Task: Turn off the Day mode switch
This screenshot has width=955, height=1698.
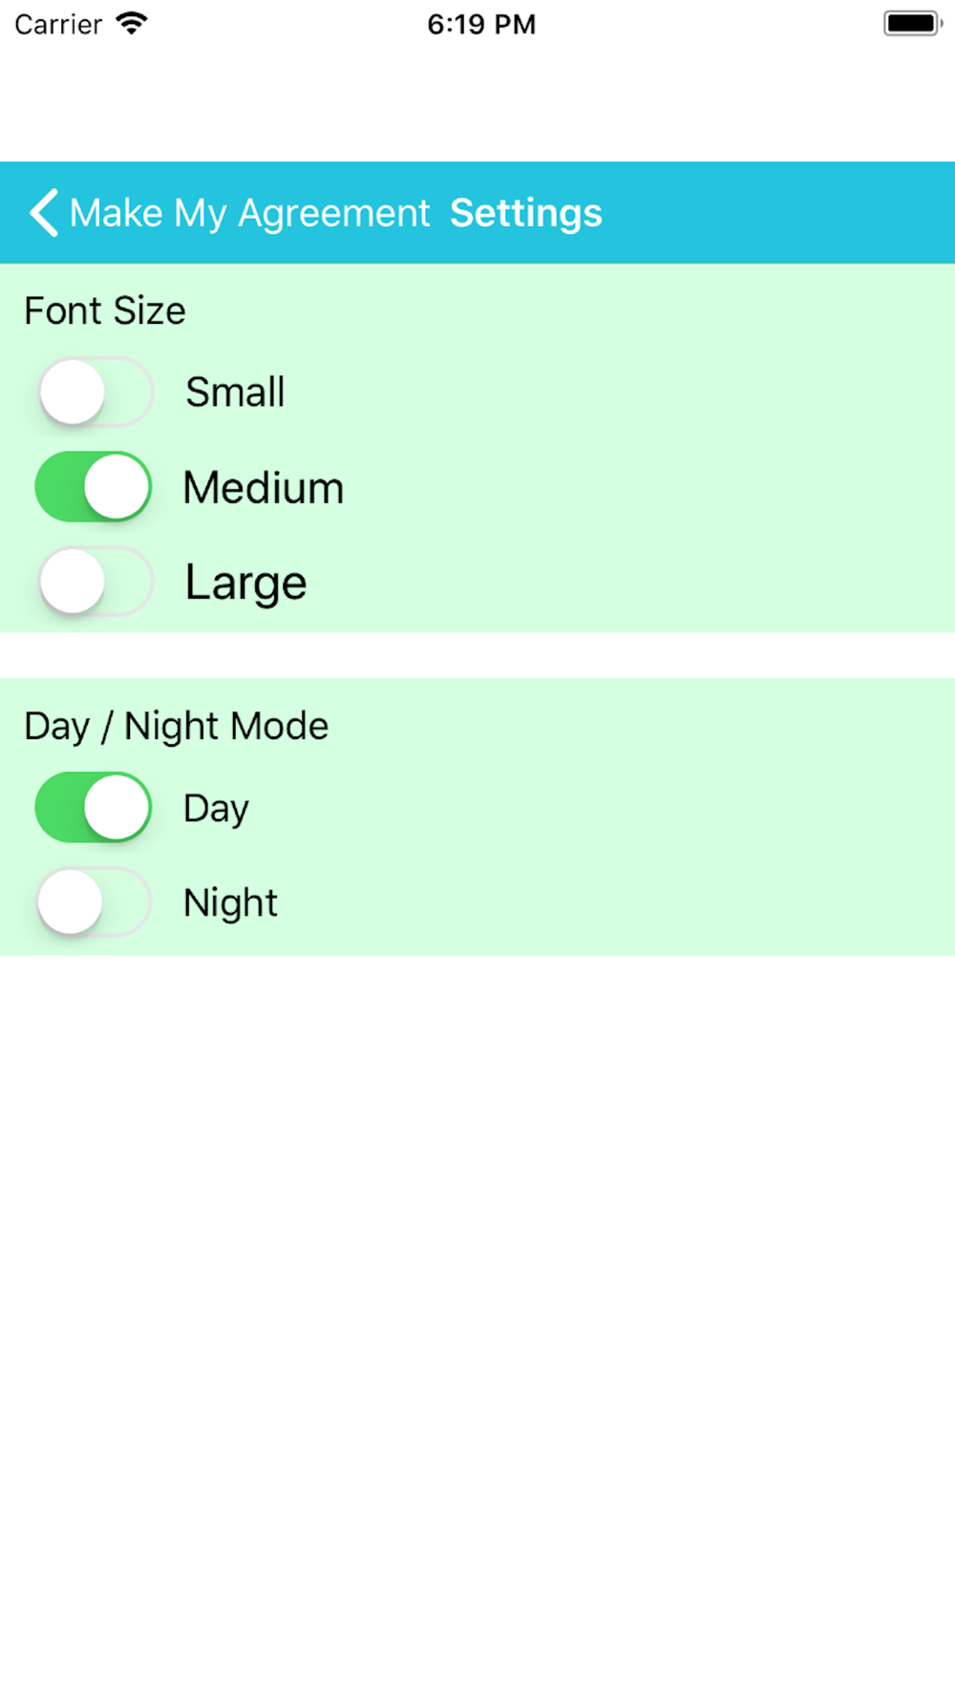Action: coord(95,807)
